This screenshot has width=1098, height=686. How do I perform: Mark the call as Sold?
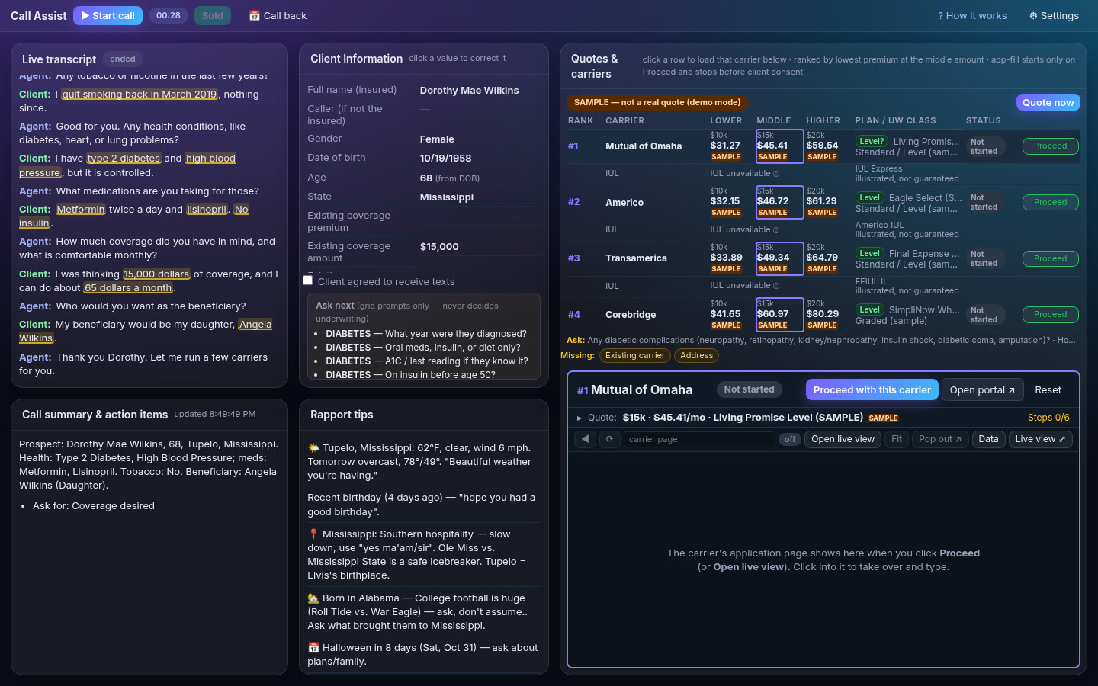click(212, 15)
